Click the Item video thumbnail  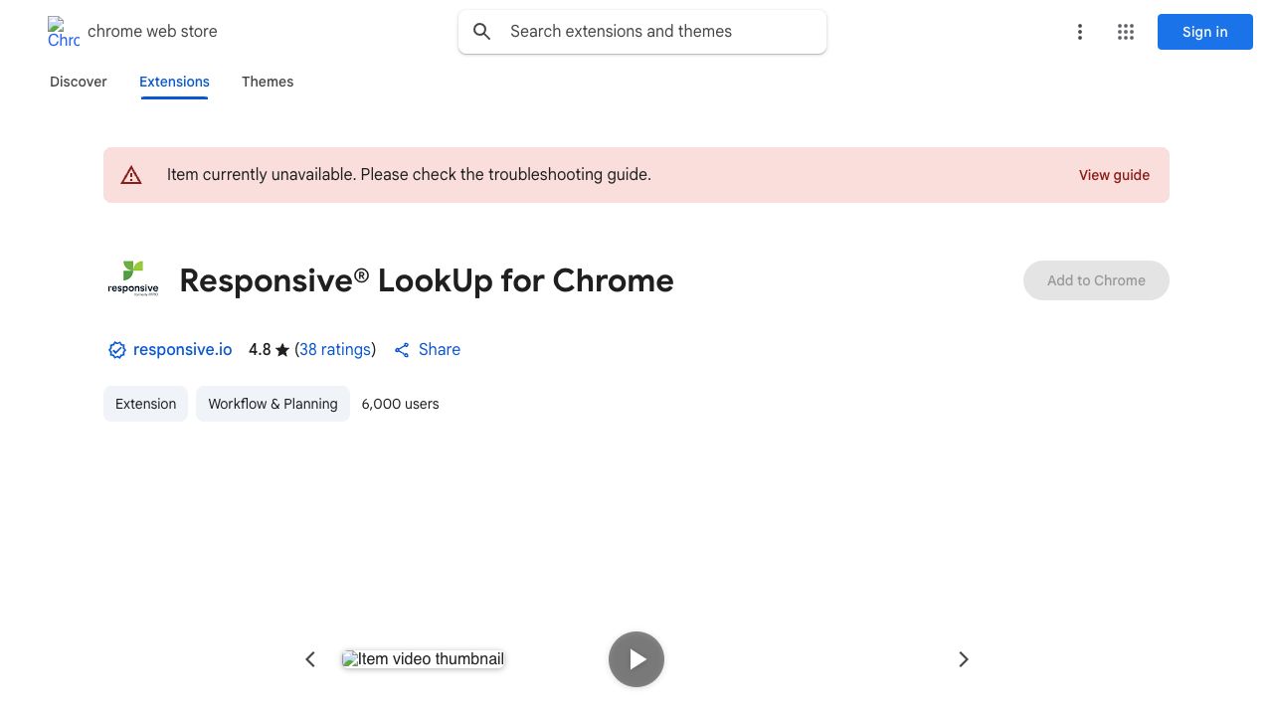point(423,659)
